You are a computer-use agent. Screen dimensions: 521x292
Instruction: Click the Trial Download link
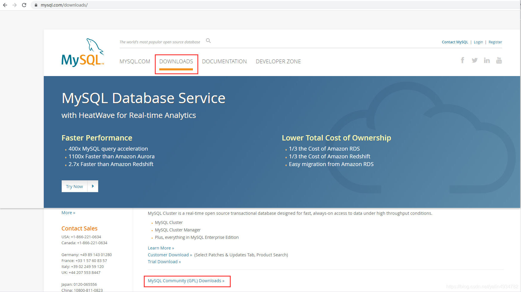coord(164,261)
